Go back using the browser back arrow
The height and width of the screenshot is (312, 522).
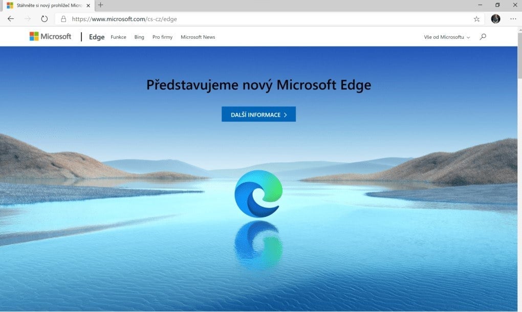[x=11, y=19]
